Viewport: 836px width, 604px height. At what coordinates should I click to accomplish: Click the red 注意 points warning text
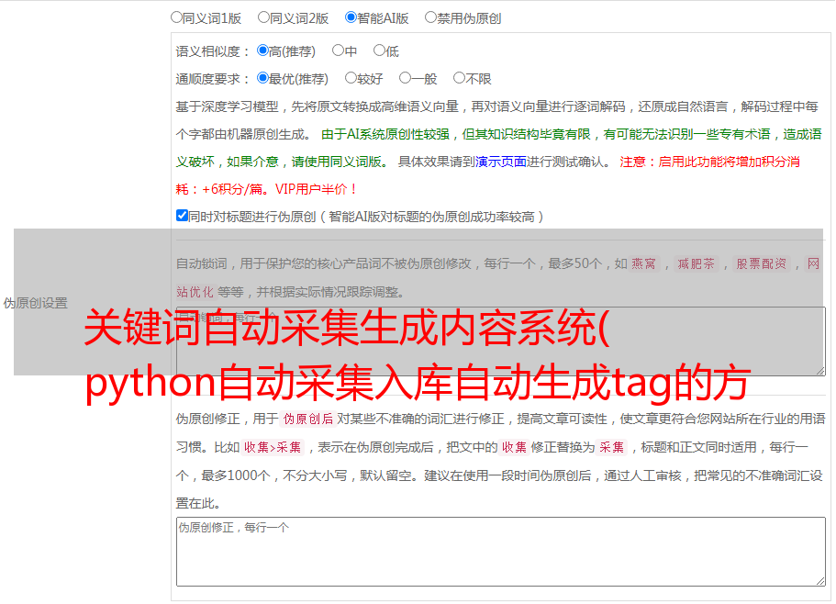pyautogui.click(x=488, y=175)
